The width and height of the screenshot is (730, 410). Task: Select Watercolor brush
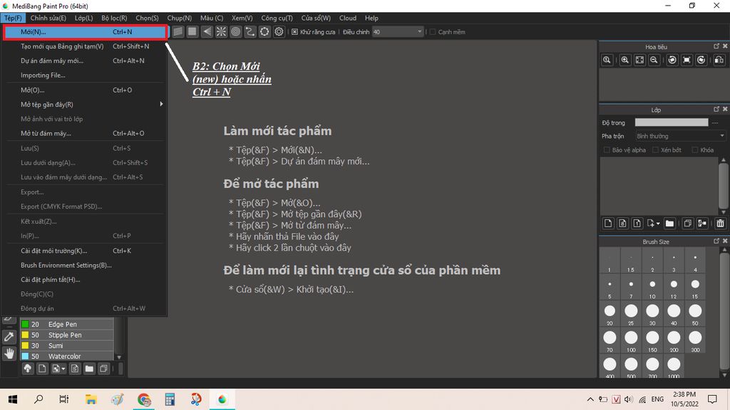67,356
